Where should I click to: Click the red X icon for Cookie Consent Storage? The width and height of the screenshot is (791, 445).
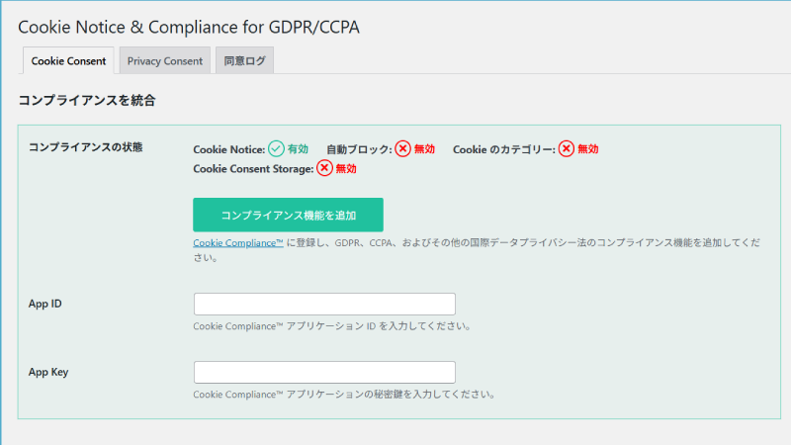(324, 168)
